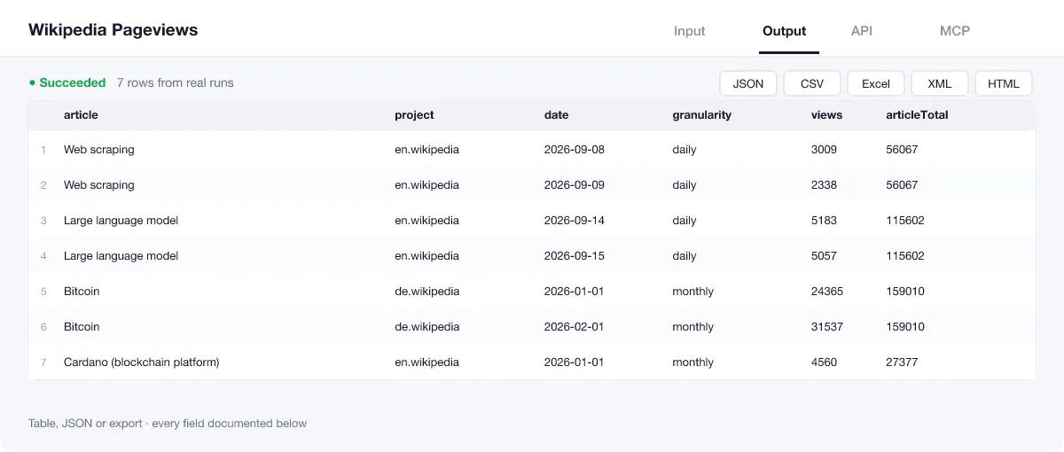Click the article column header
1064x452 pixels.
coord(81,115)
